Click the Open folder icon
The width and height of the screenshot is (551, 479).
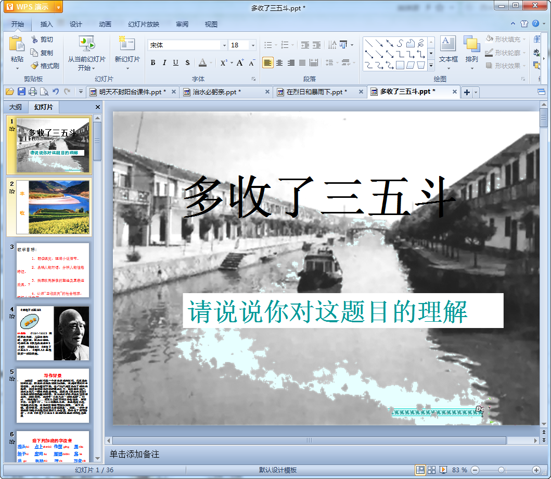click(x=10, y=92)
